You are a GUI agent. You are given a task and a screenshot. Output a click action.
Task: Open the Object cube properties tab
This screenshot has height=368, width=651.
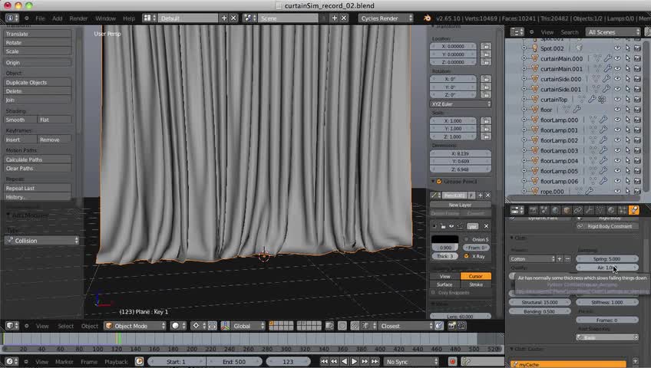tap(567, 210)
